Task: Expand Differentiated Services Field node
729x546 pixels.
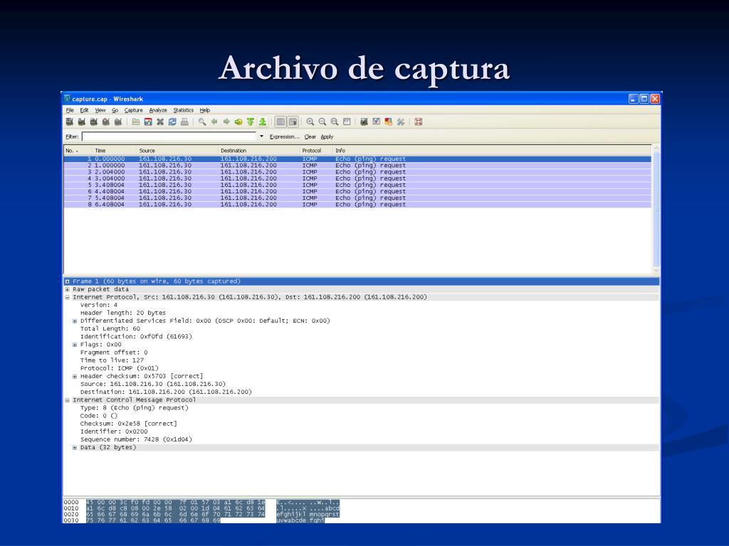Action: 75,321
